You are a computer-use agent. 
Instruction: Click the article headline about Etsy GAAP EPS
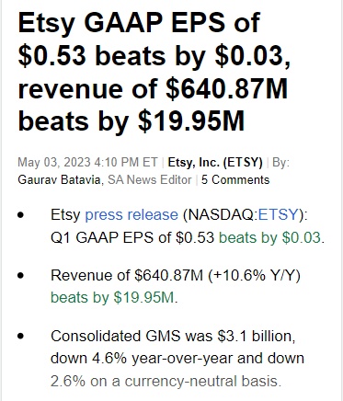tap(154, 72)
